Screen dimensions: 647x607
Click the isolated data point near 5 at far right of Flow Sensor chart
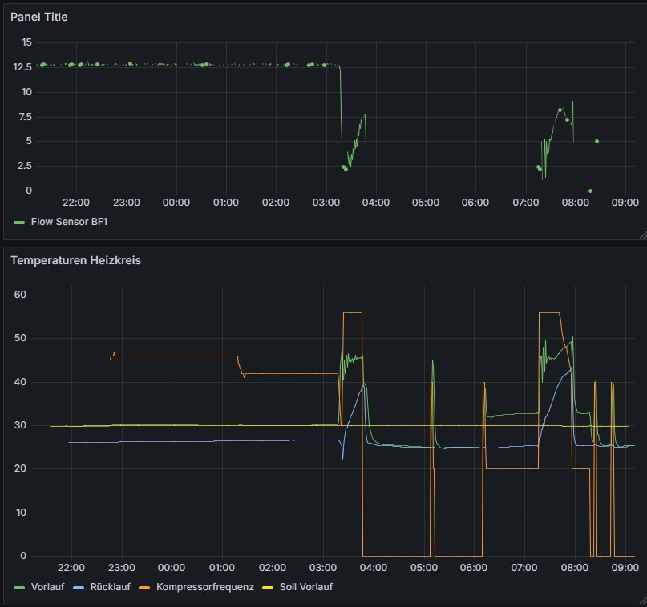click(596, 142)
